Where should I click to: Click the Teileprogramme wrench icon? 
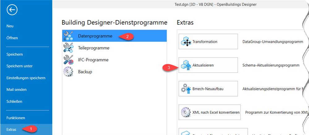[68, 48]
